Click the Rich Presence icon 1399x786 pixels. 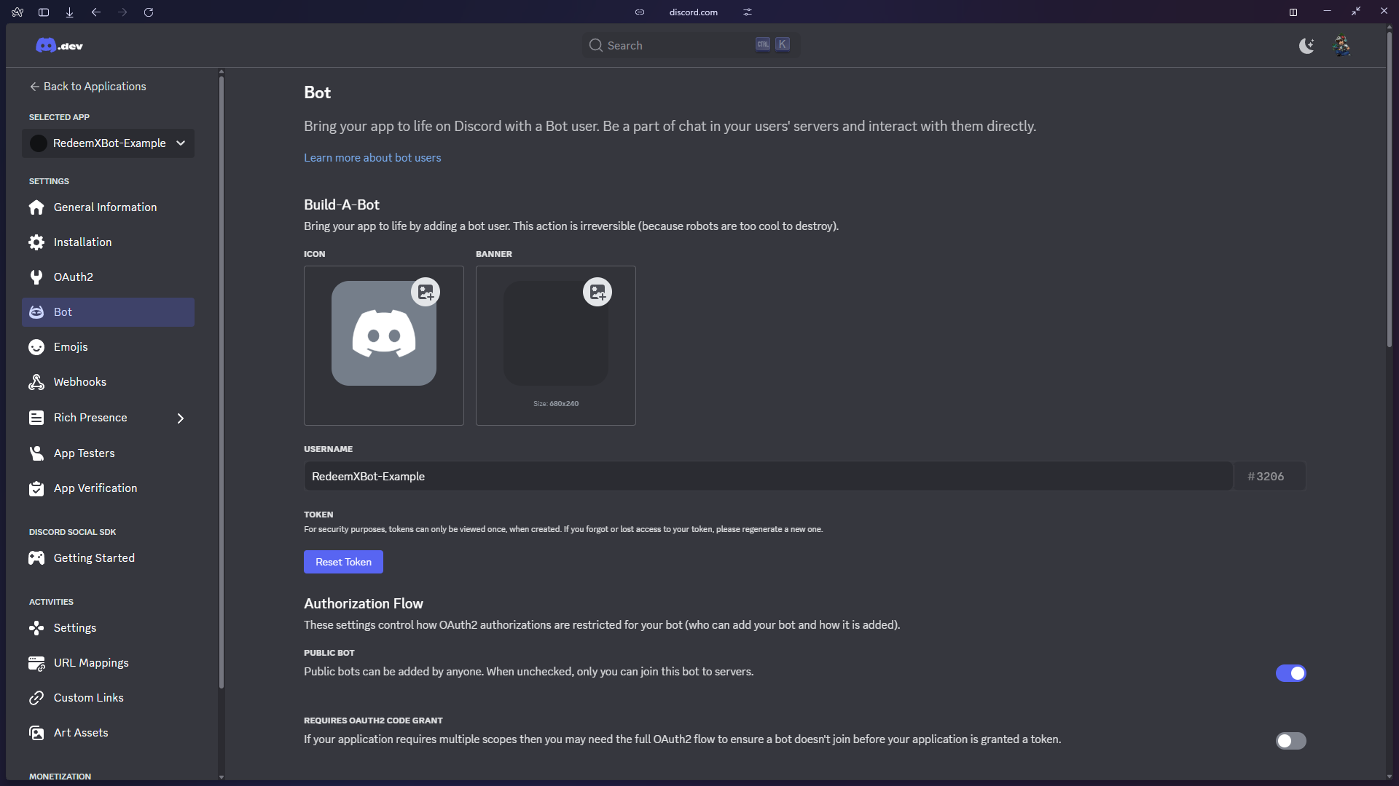coord(36,418)
